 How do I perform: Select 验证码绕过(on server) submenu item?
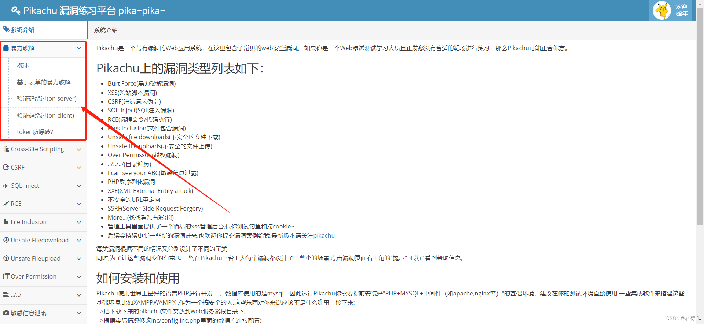click(x=47, y=99)
